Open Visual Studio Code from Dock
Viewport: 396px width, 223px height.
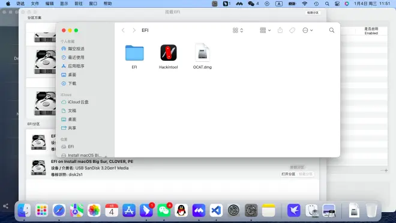click(216, 210)
